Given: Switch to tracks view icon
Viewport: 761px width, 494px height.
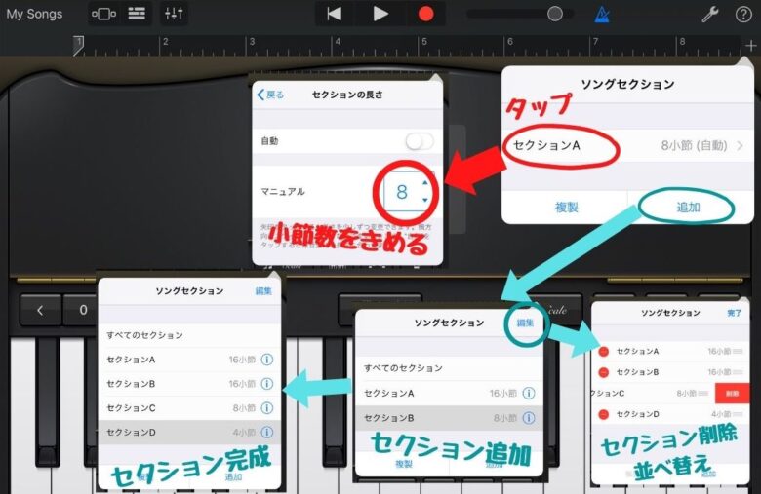Looking at the screenshot, I should pos(137,14).
